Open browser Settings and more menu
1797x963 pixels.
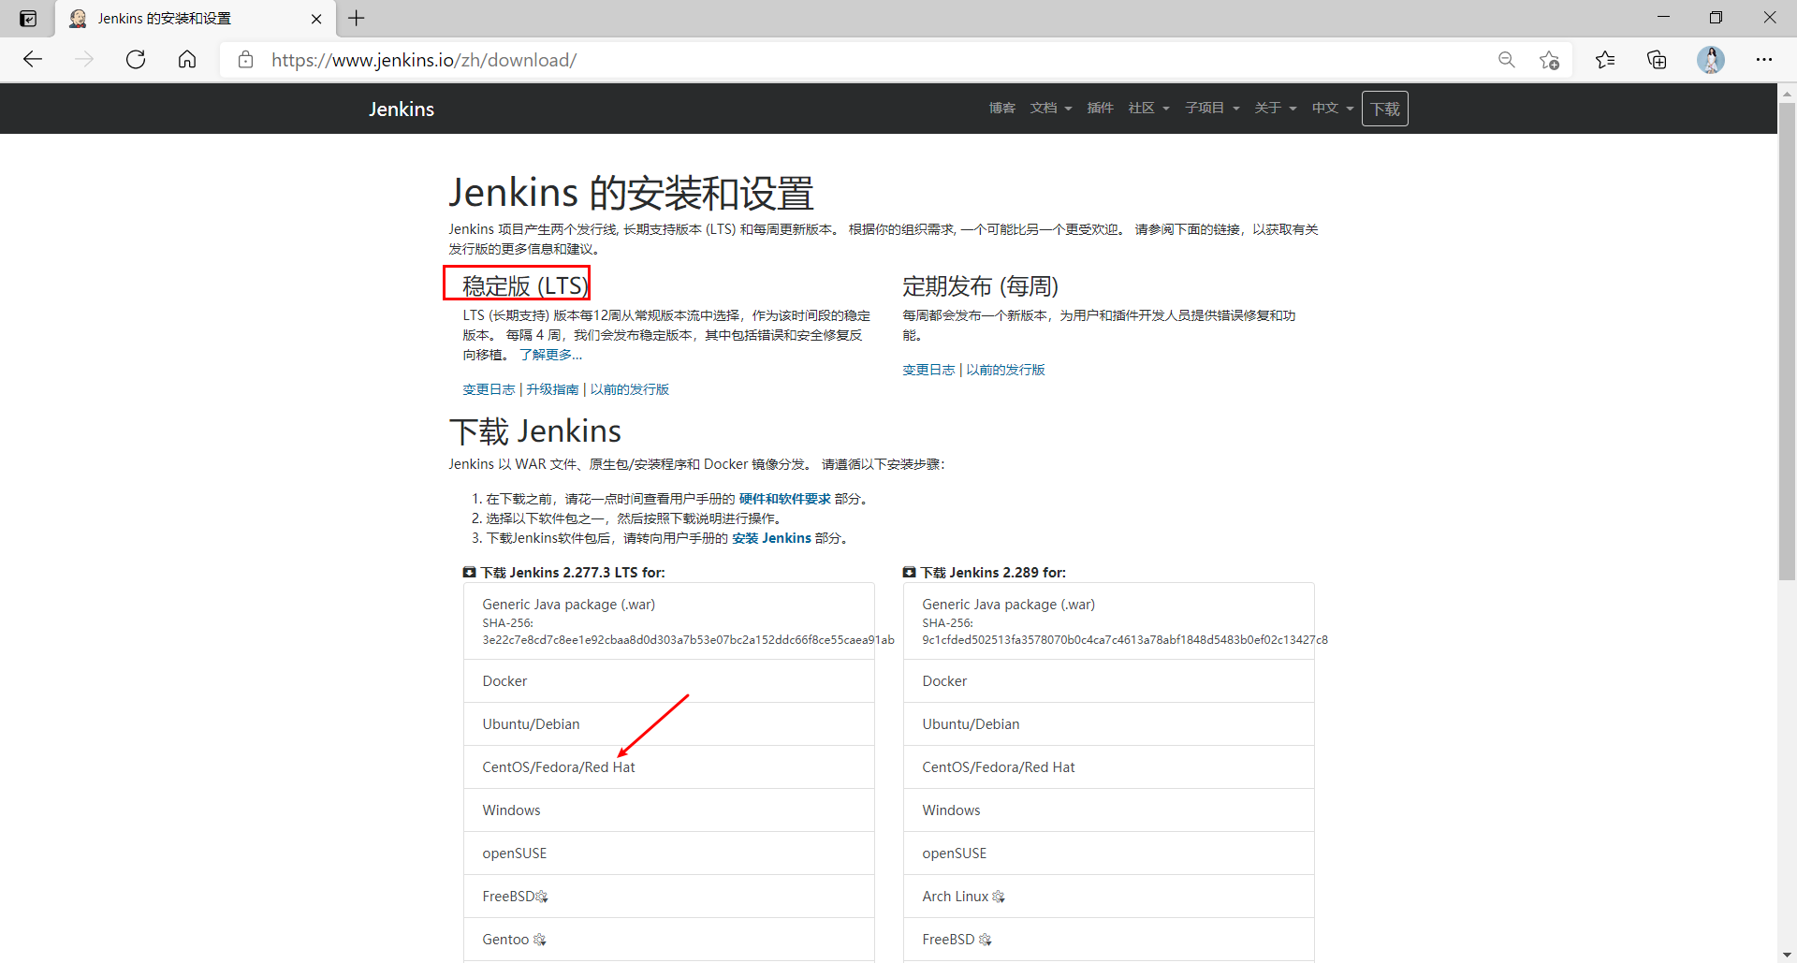tap(1764, 60)
